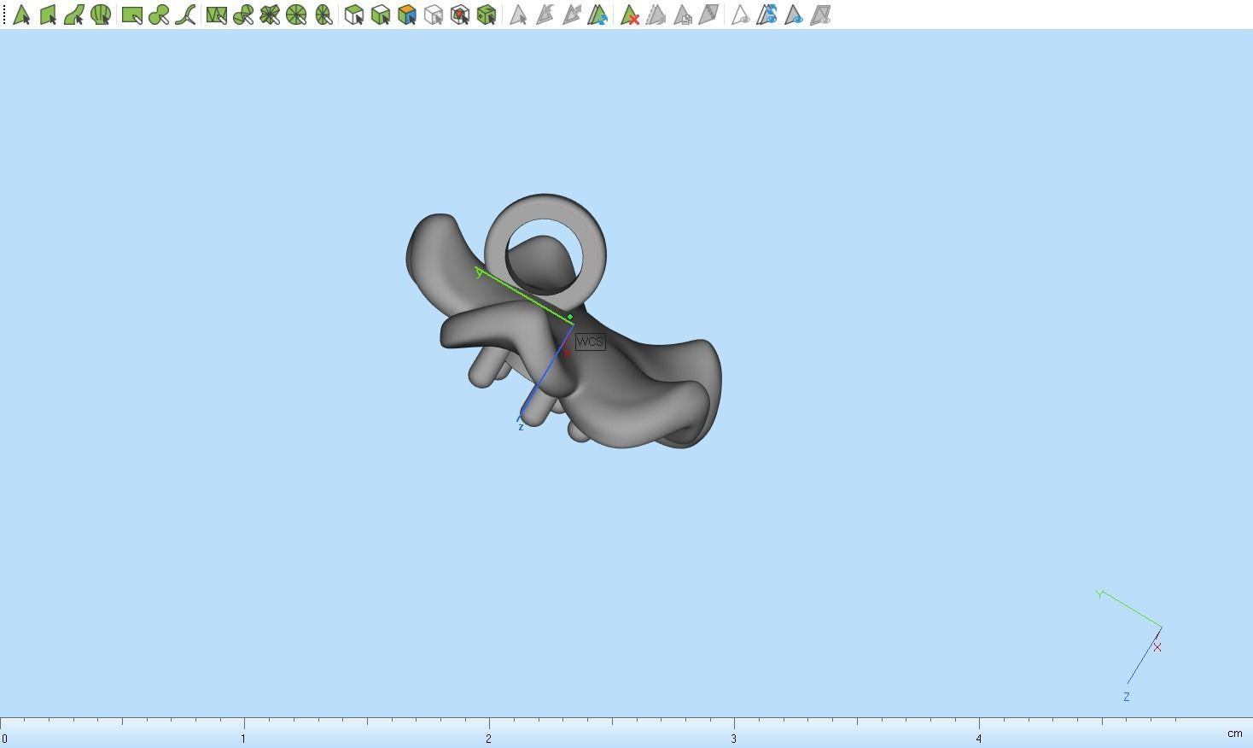Choose the rectangle brush marking tool

pos(132,15)
